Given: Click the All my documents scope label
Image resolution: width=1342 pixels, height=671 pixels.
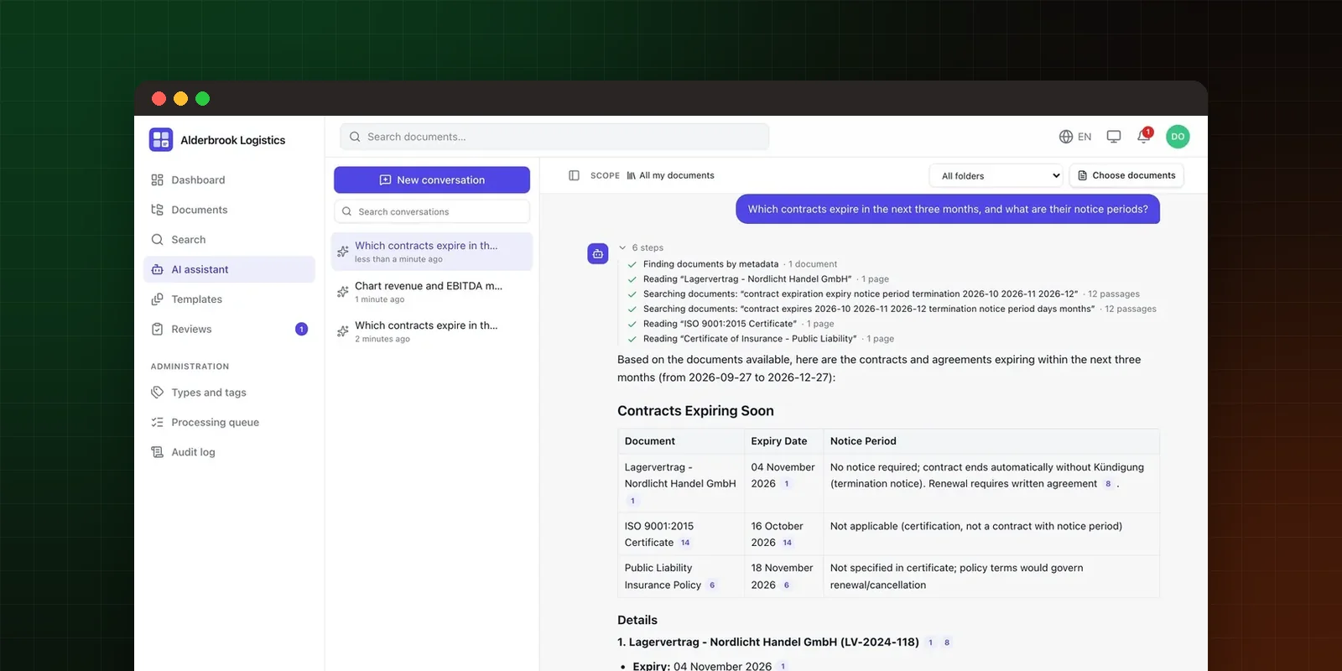Looking at the screenshot, I should (x=671, y=175).
